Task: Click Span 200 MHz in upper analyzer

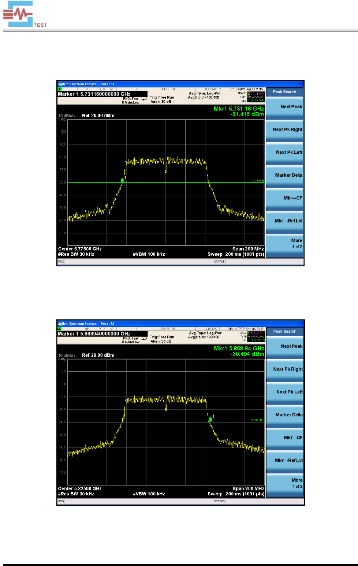Action: (248, 249)
